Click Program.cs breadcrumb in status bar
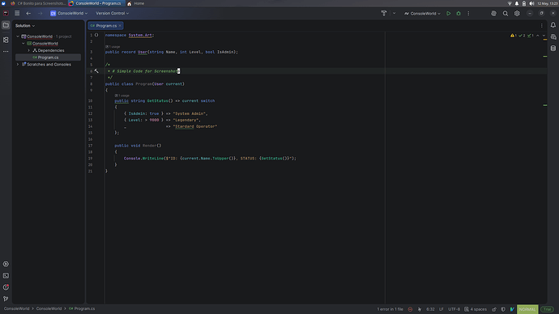This screenshot has width=559, height=314. (82, 308)
